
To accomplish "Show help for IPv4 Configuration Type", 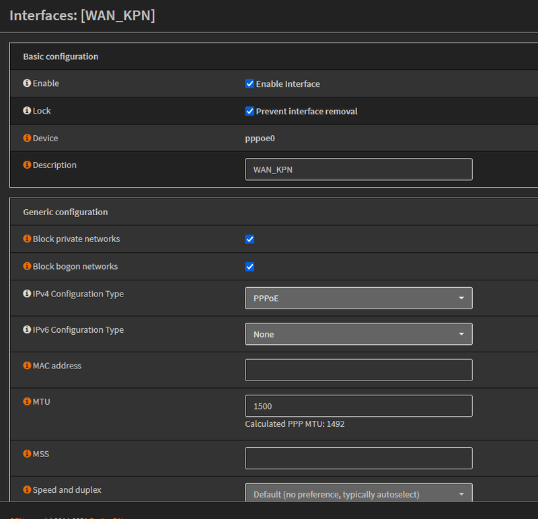I will [27, 294].
